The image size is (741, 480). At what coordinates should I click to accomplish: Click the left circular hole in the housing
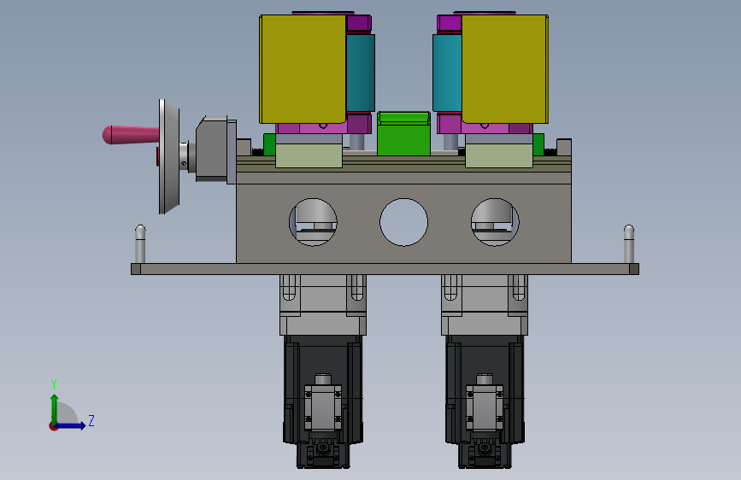tap(313, 222)
